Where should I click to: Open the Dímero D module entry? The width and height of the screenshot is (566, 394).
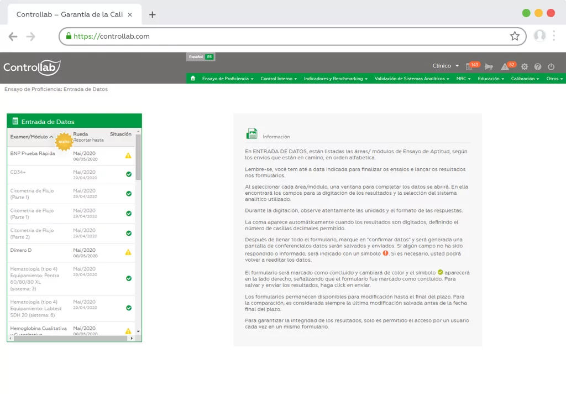[x=21, y=251]
